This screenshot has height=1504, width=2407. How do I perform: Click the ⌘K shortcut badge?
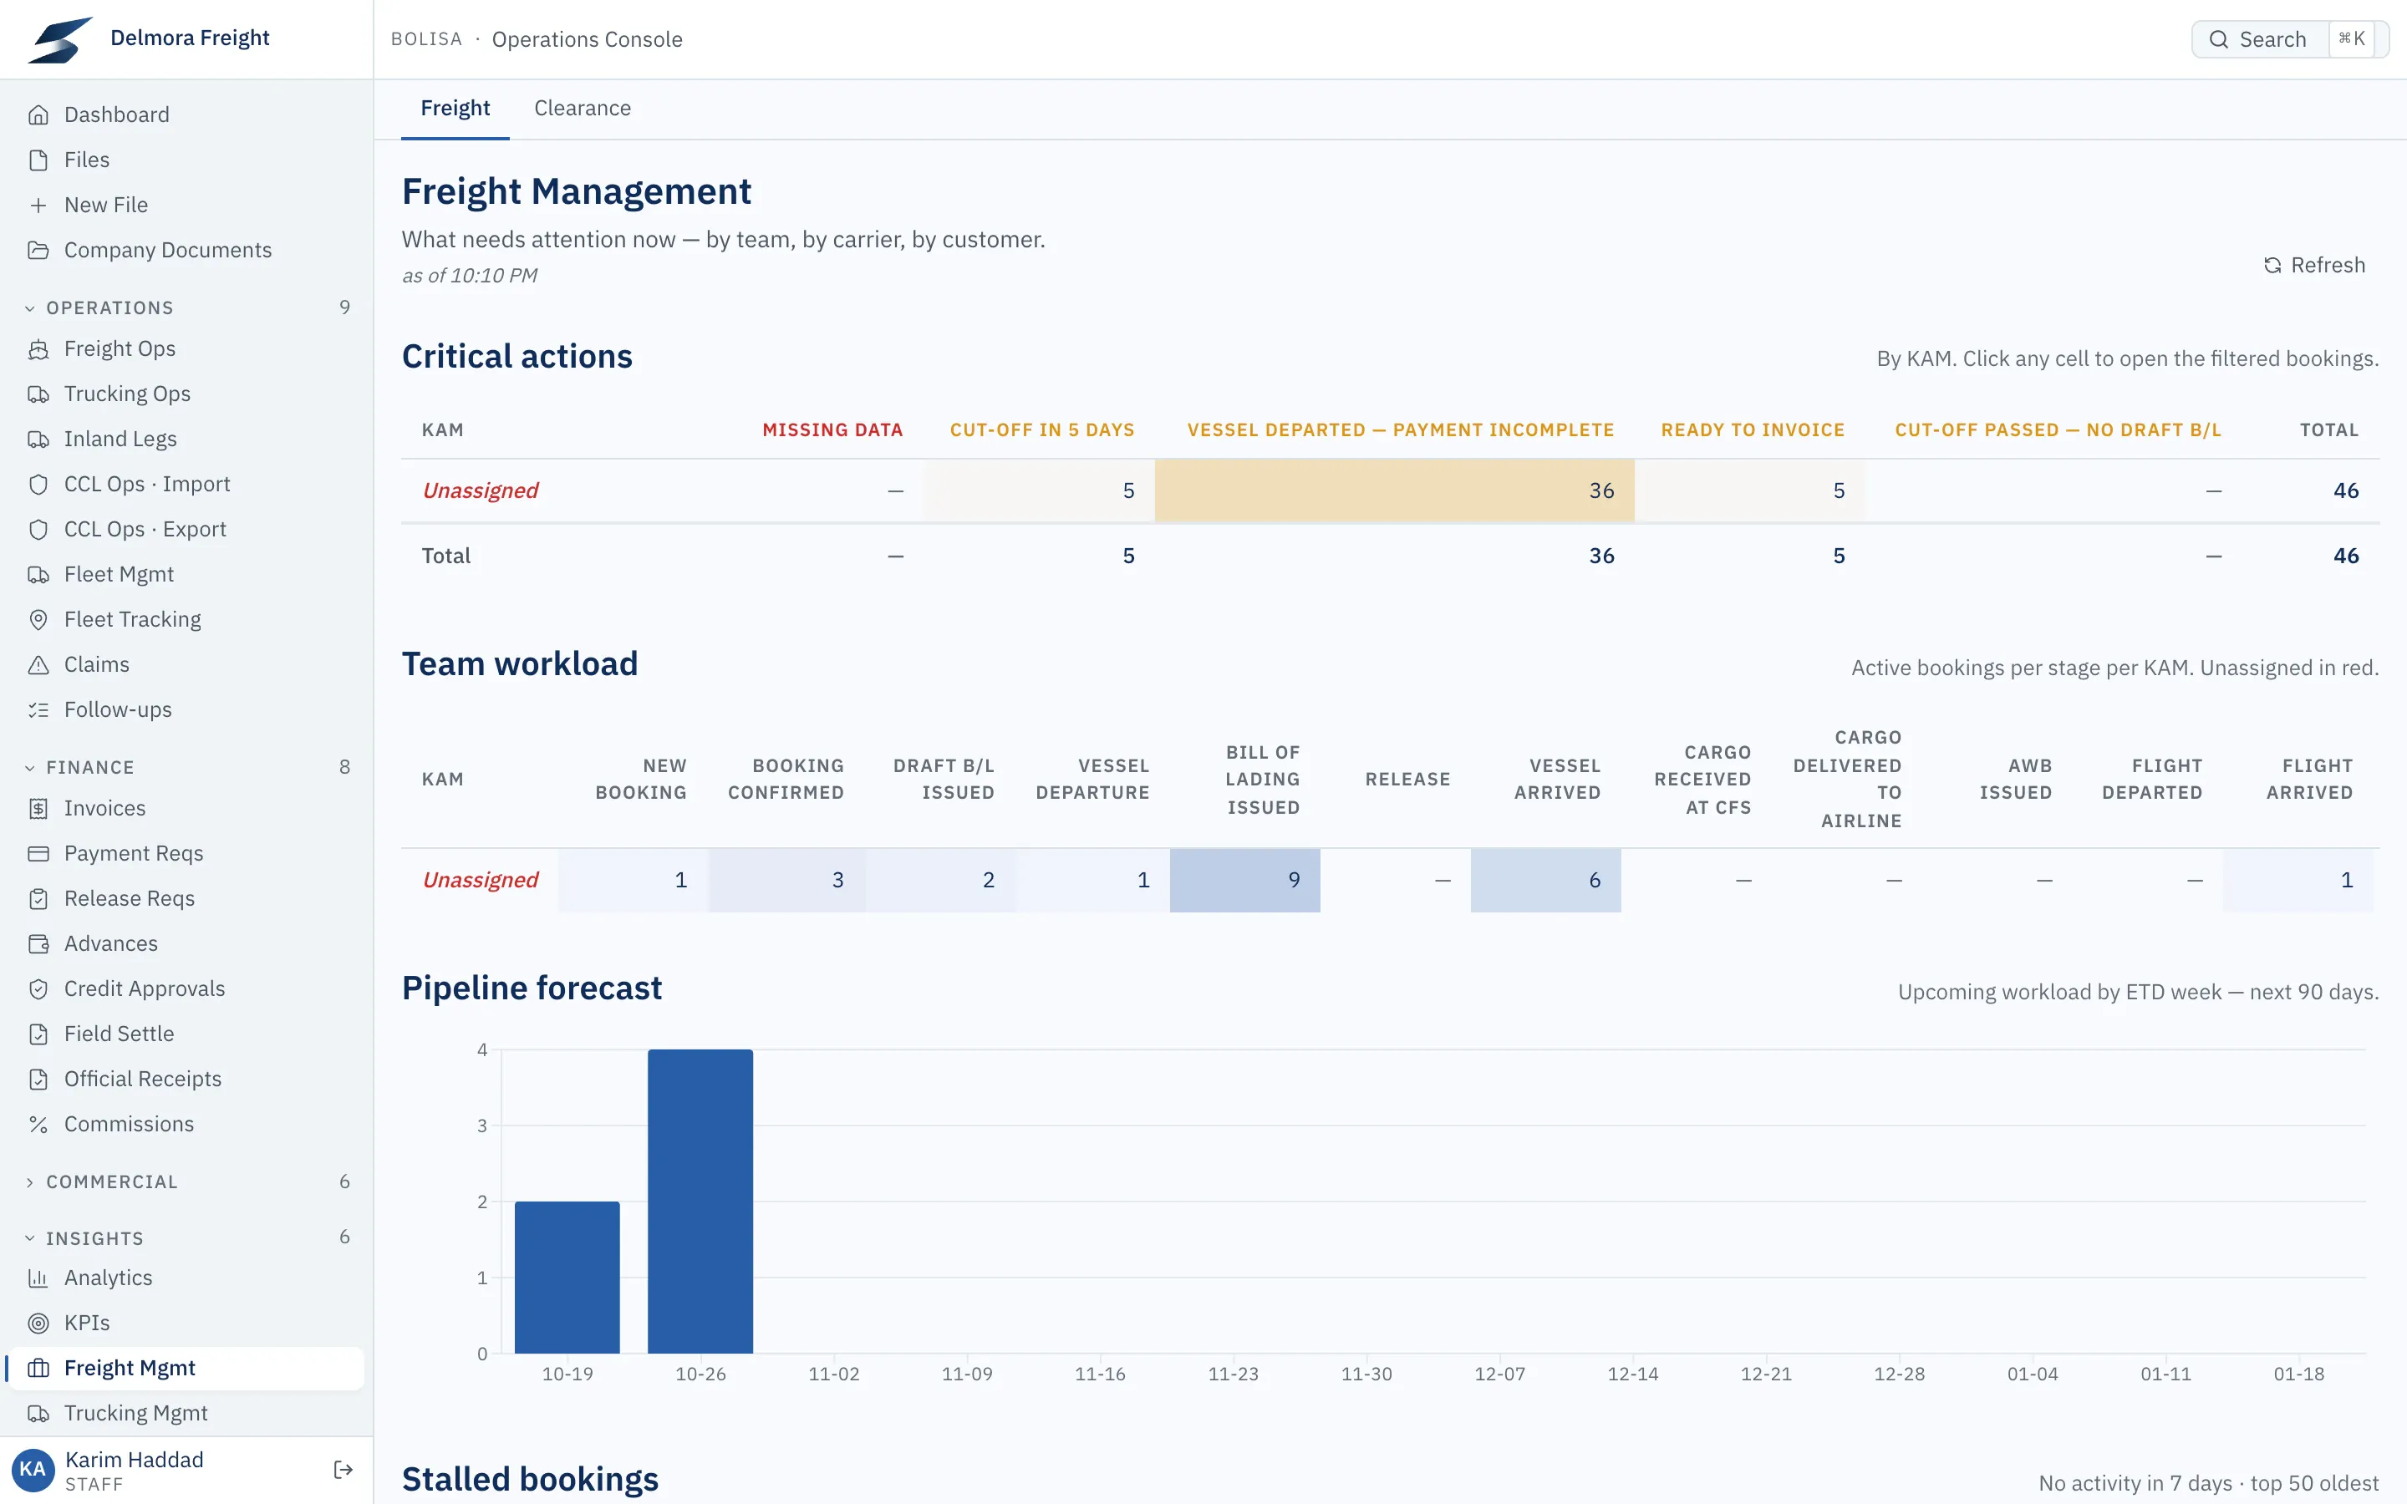click(x=2351, y=38)
